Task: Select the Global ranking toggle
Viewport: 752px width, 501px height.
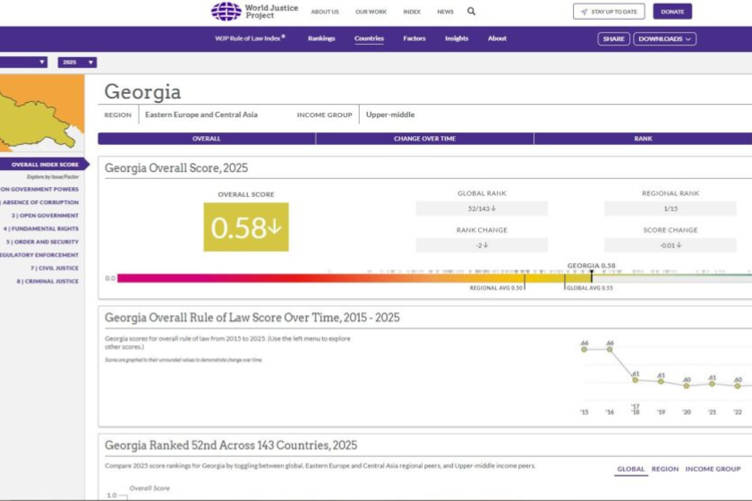Action: 630,469
